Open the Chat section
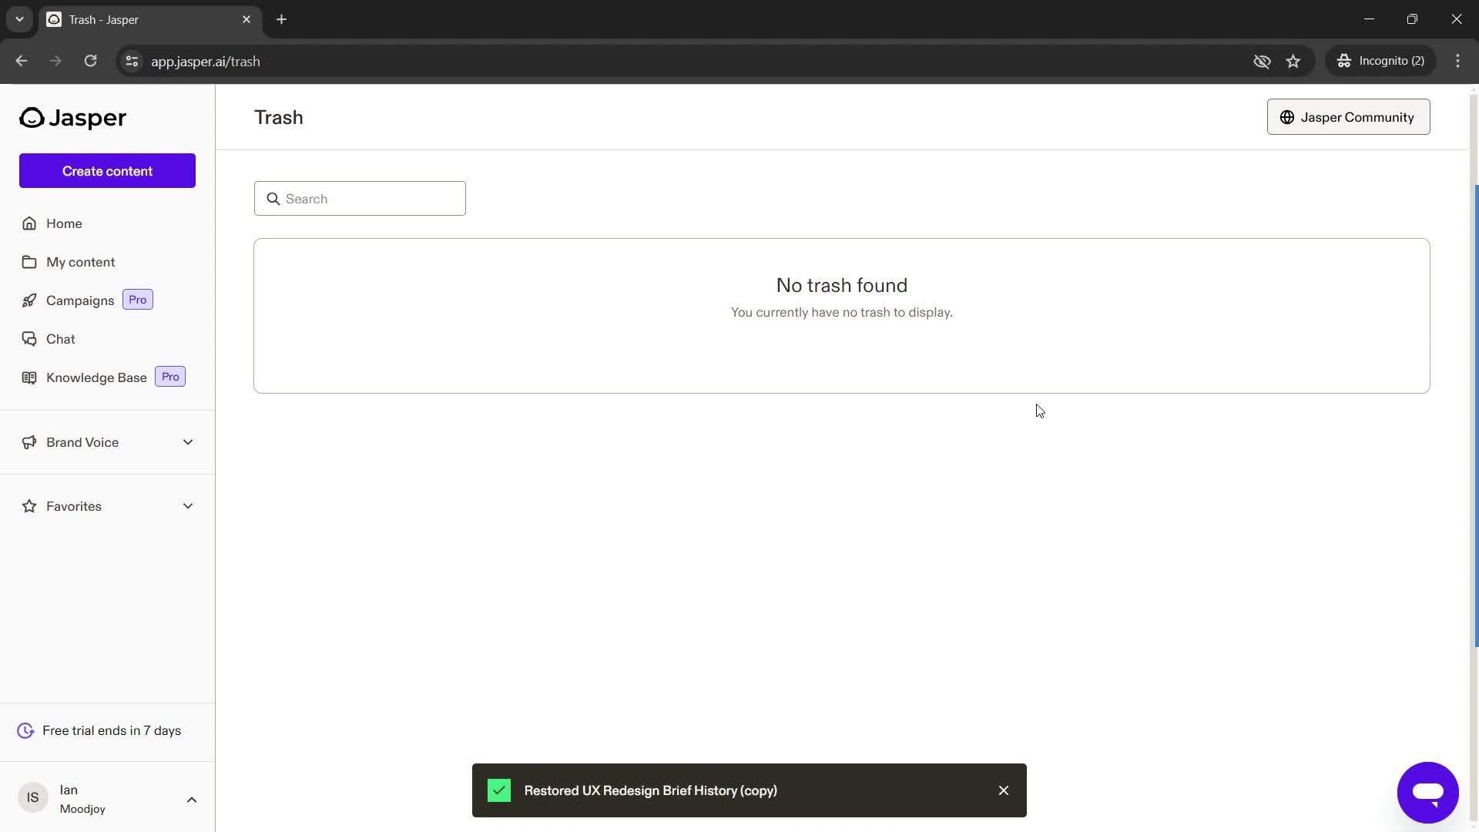The width and height of the screenshot is (1479, 832). 60,338
